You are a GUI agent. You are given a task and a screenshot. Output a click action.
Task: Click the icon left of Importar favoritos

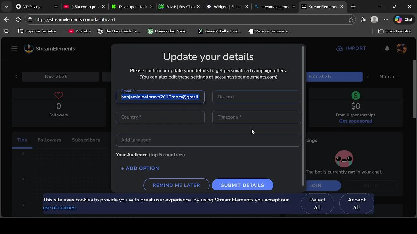click(x=7, y=31)
